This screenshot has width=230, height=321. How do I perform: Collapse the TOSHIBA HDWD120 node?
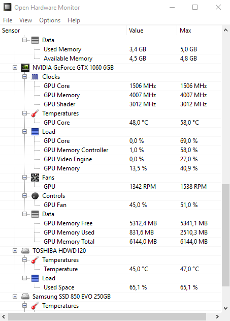[x=15, y=251]
